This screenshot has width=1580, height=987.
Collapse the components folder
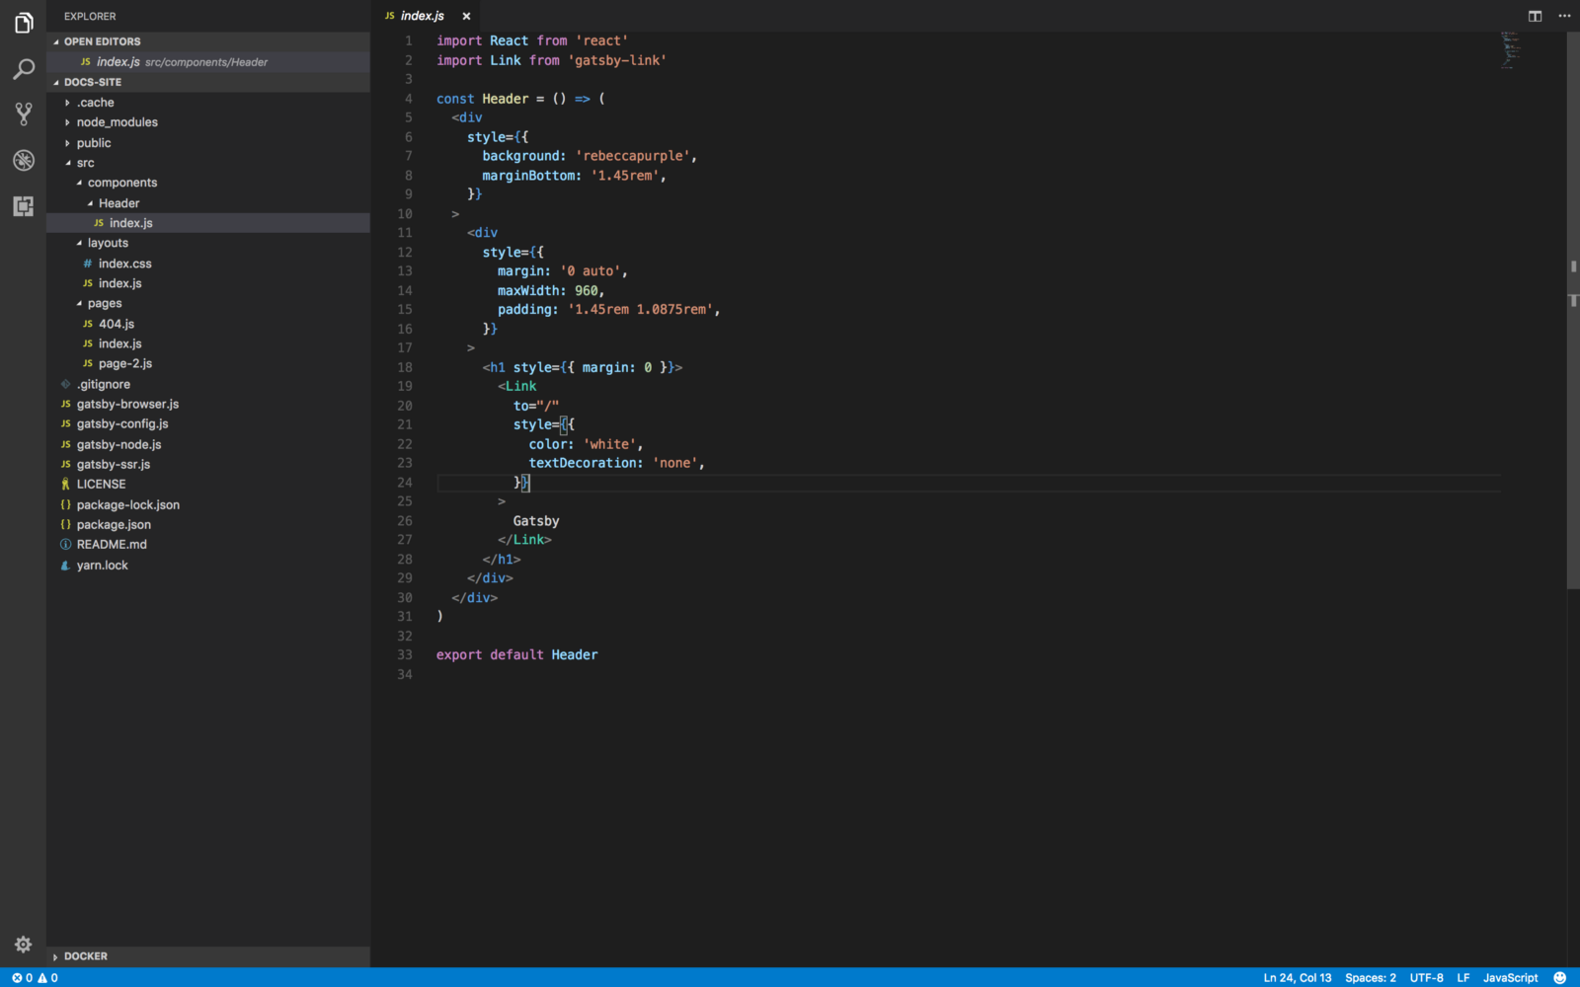click(x=121, y=183)
